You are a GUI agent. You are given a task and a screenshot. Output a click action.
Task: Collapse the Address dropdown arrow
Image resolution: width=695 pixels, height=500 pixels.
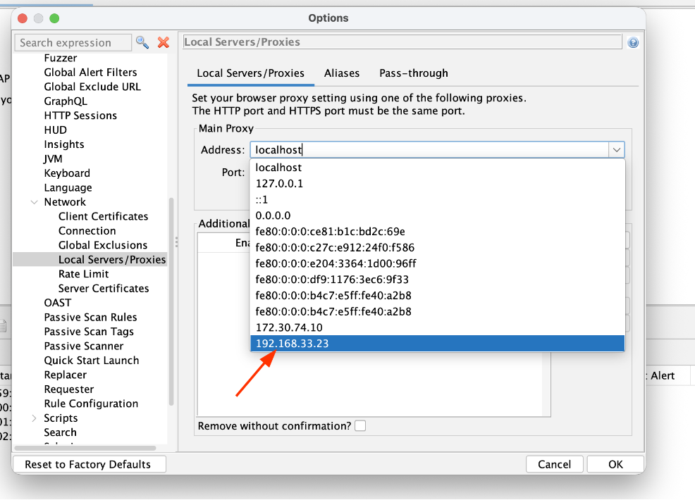[617, 150]
